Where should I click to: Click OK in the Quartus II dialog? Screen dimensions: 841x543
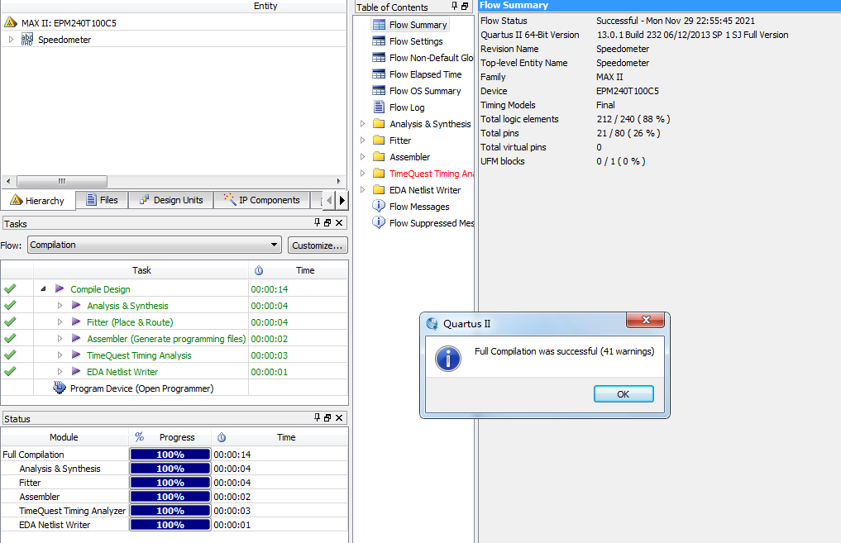pos(624,394)
